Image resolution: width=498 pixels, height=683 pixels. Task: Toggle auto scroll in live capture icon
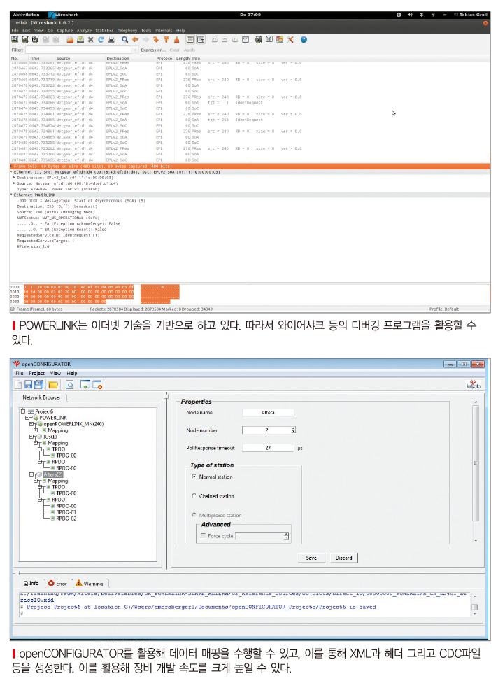tap(201, 40)
